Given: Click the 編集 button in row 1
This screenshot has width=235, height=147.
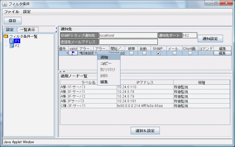Looking at the screenshot, I should [222, 53].
